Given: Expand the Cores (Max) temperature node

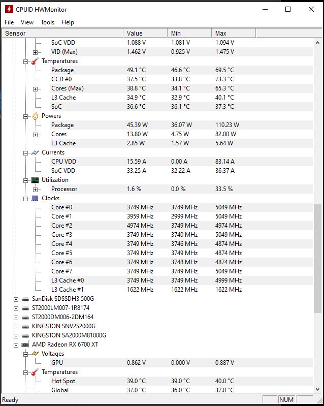Looking at the screenshot, I should point(35,89).
